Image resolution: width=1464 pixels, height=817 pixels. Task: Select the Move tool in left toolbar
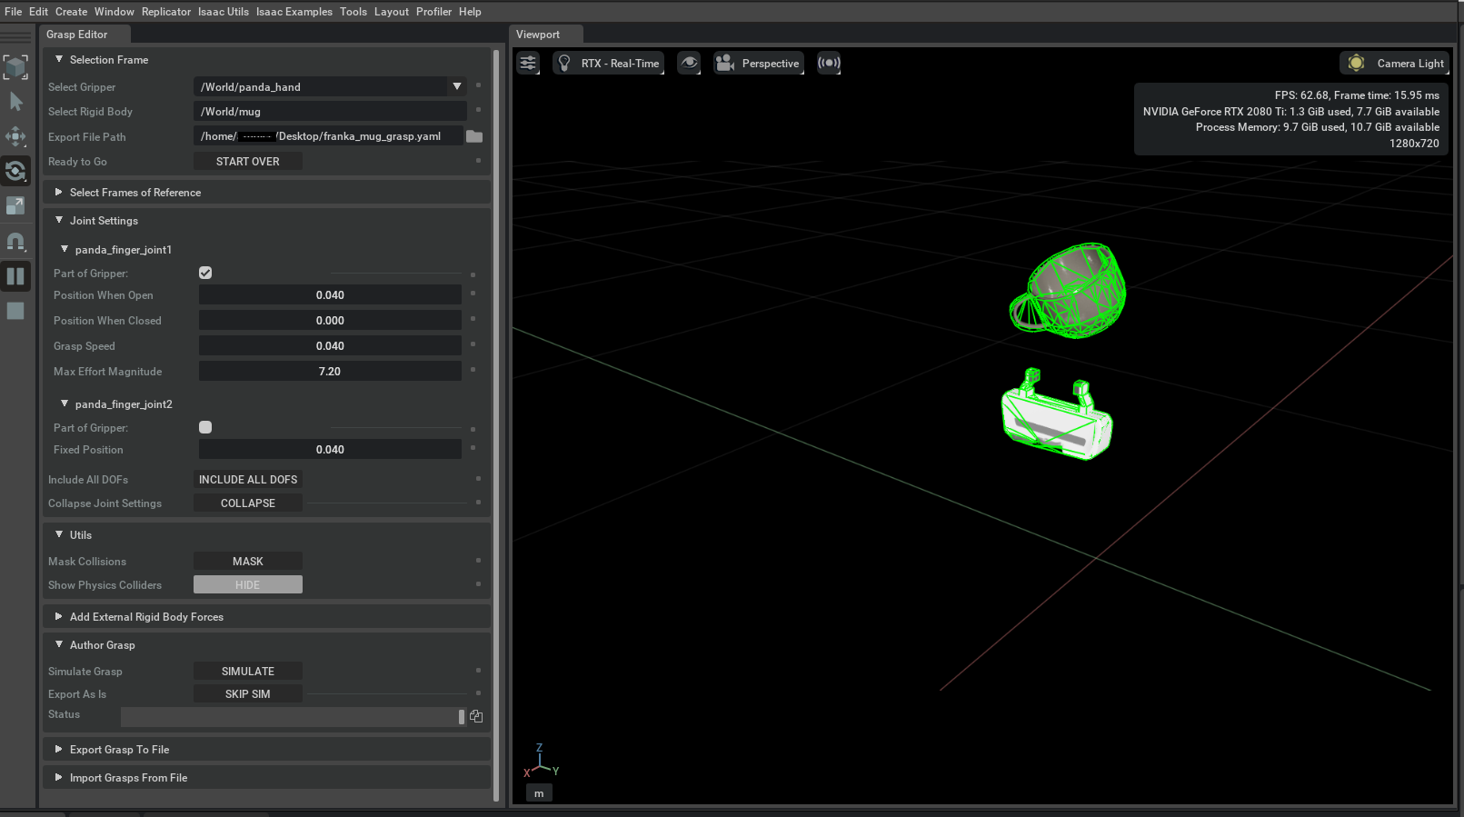[x=15, y=137]
